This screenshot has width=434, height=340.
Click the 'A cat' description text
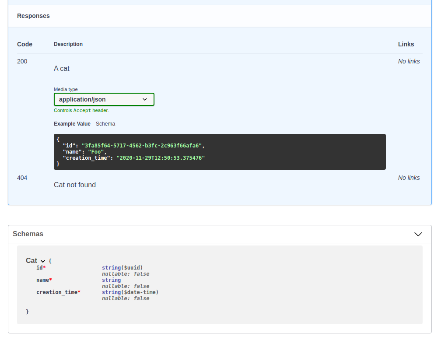click(x=61, y=69)
